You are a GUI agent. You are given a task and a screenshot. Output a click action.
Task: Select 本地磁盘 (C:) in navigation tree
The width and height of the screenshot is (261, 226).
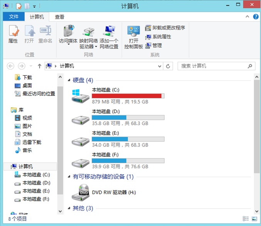pyautogui.click(x=32, y=175)
